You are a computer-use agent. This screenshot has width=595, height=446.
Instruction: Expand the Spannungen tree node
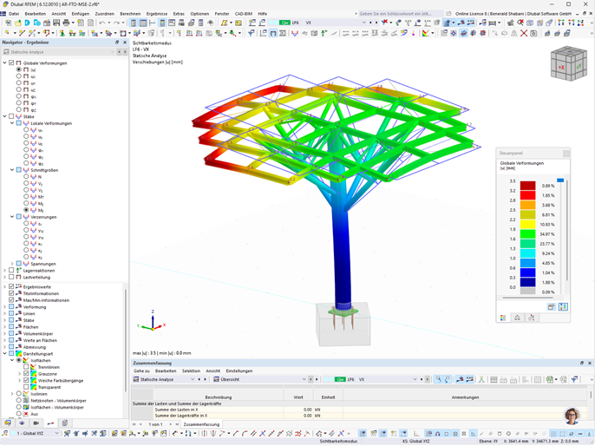click(x=12, y=264)
